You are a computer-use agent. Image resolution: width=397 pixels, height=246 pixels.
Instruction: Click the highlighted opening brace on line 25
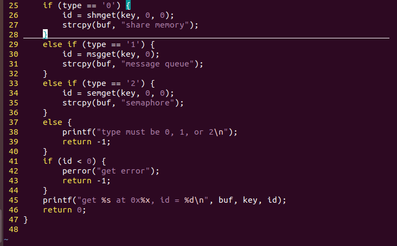tap(128, 5)
